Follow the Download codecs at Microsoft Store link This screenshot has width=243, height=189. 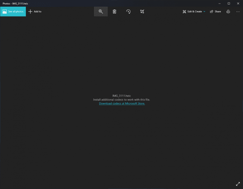pos(122,104)
